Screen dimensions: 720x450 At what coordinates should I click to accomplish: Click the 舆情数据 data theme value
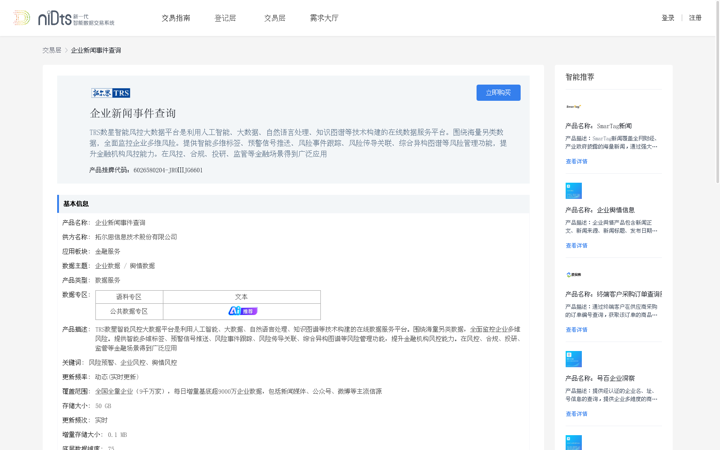(x=142, y=266)
